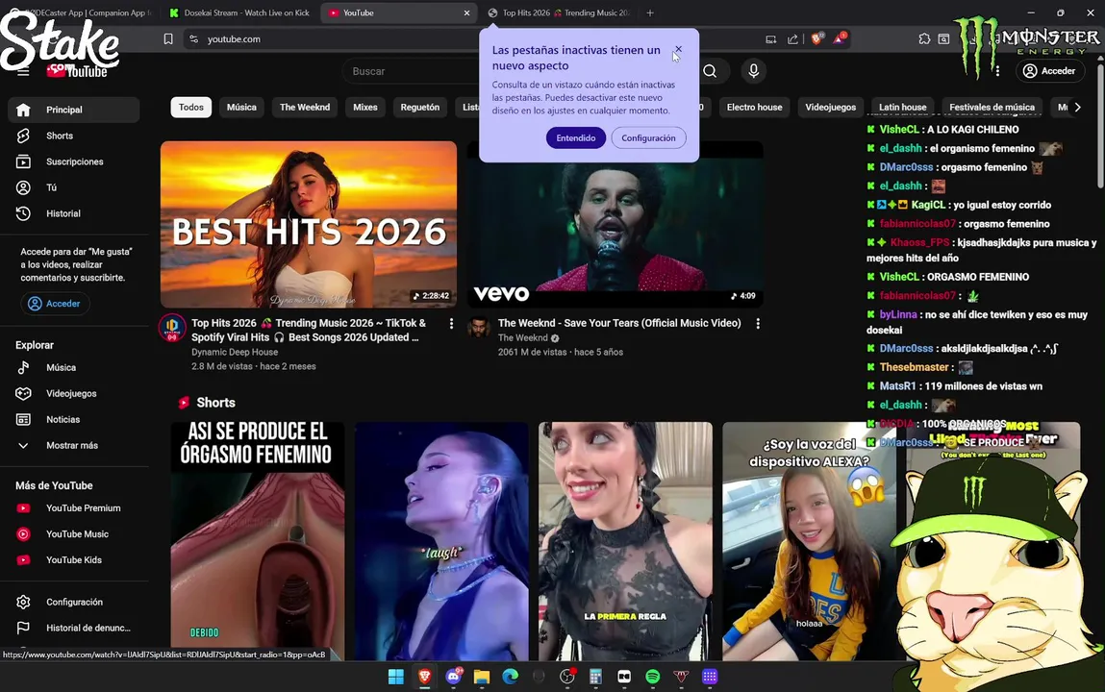Open Brave from the taskbar
Screen dimensions: 1105x692
click(x=425, y=677)
